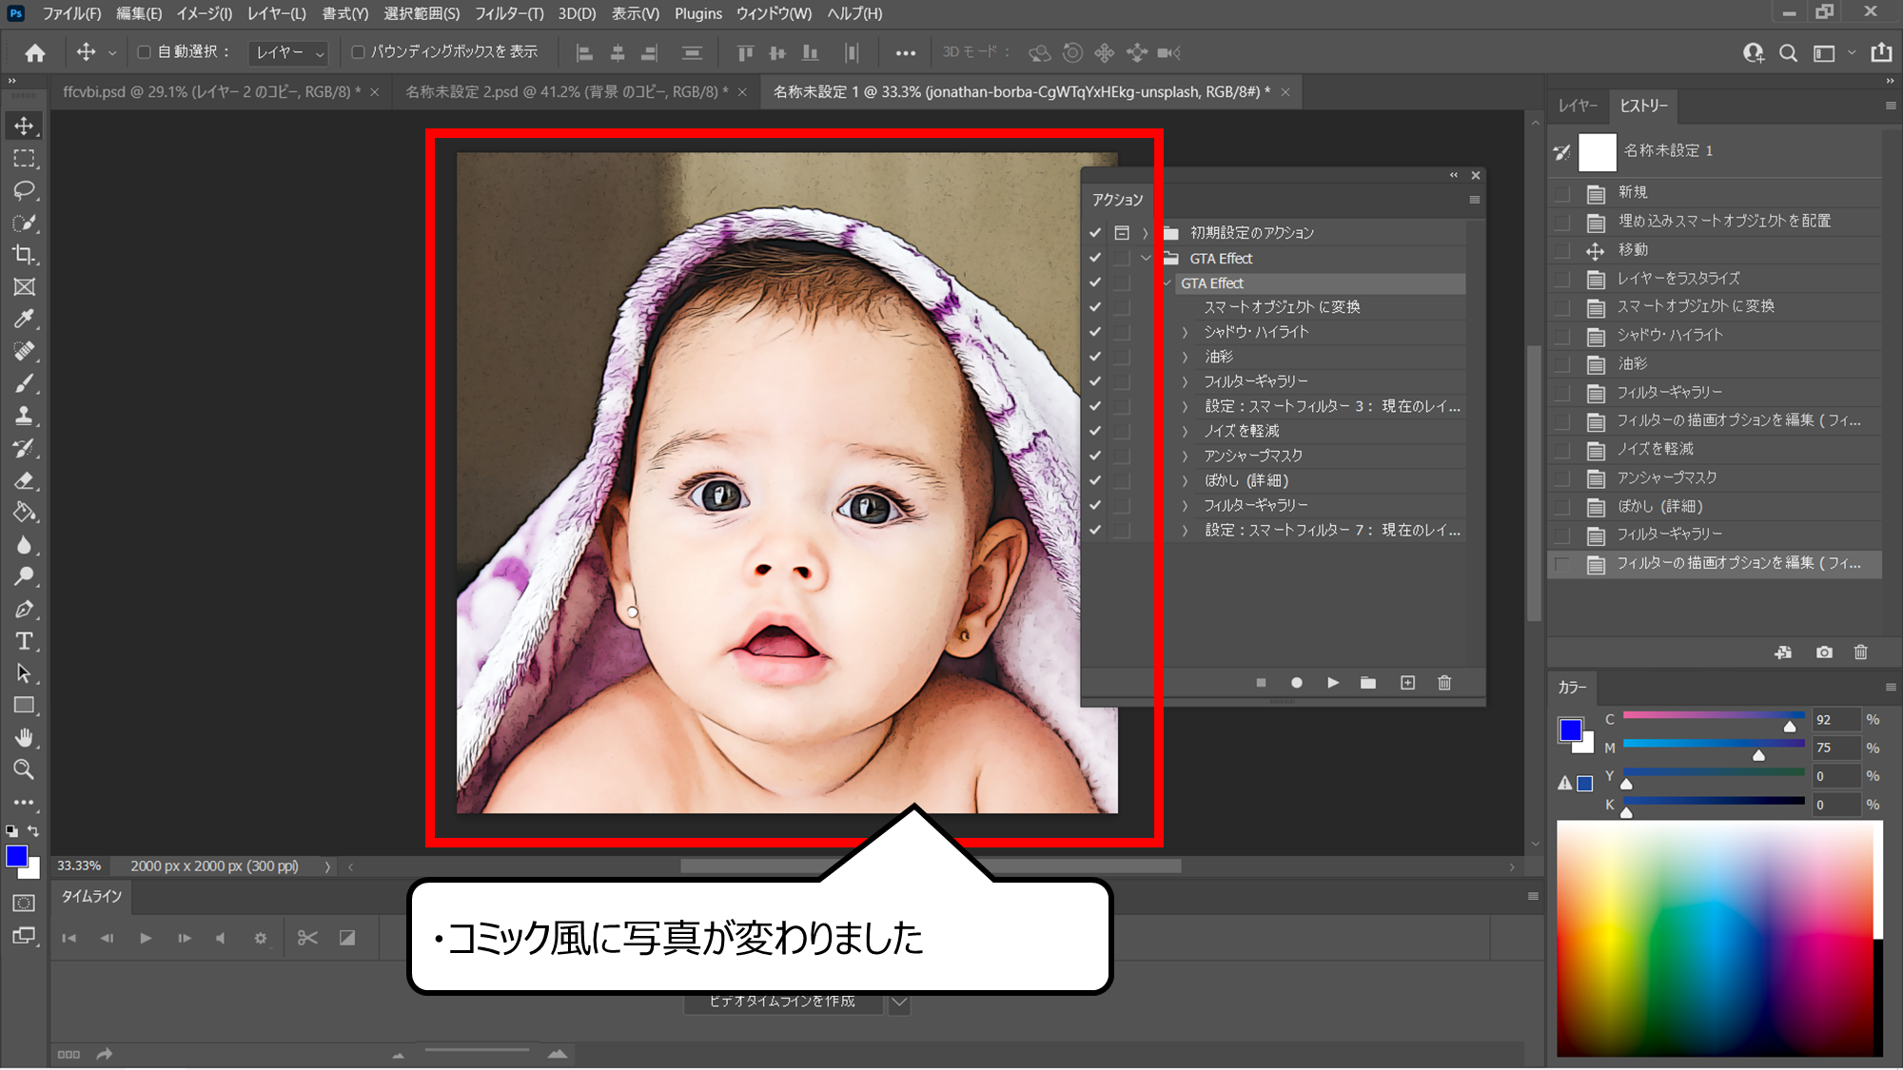Screen dimensions: 1903x1070
Task: Toggle dialog box for 初期設定のアクション
Action: point(1122,233)
